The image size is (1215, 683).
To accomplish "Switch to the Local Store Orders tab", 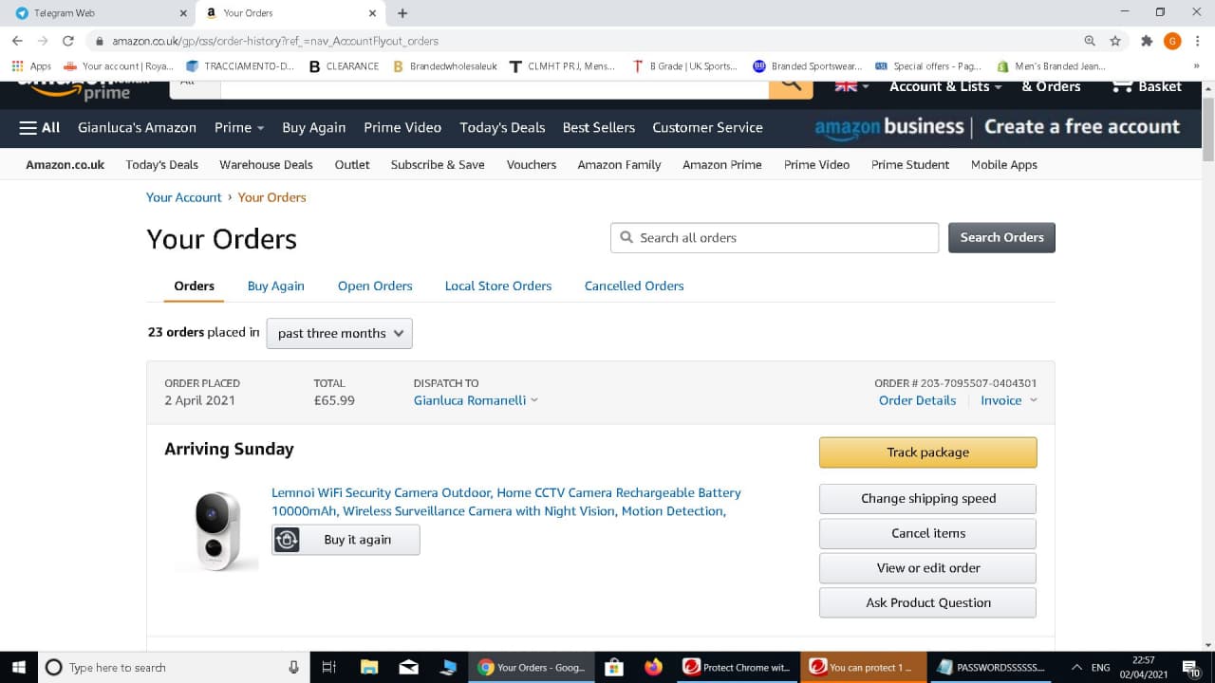I will pos(498,286).
